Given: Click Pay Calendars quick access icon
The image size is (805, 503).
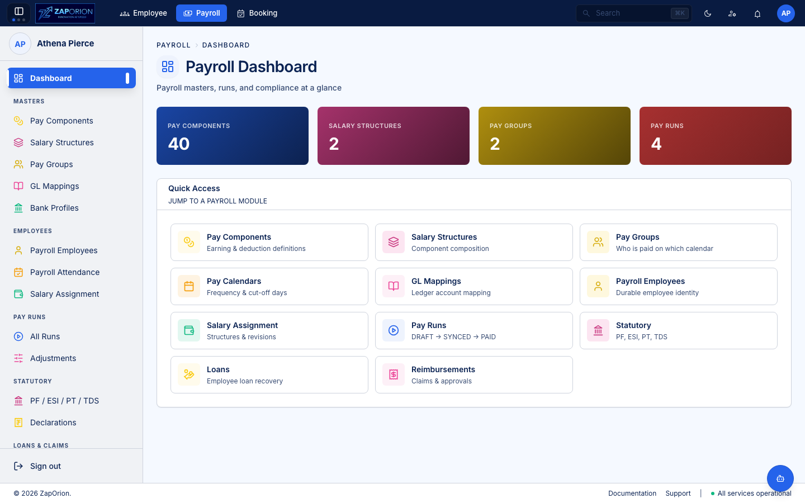Looking at the screenshot, I should coord(189,286).
